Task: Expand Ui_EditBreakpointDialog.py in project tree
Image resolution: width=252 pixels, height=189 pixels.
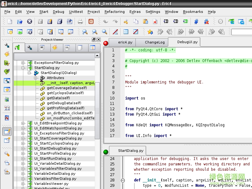Action: tap(23, 123)
